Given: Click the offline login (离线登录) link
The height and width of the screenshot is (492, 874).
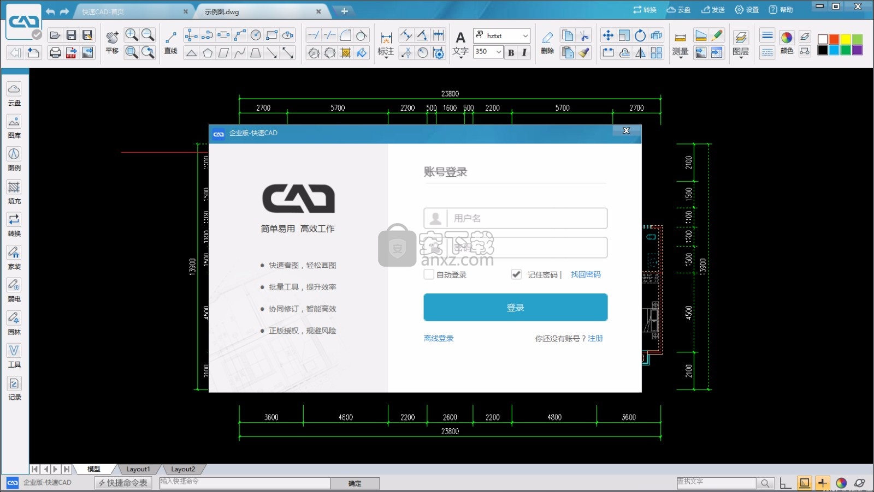Looking at the screenshot, I should pyautogui.click(x=439, y=338).
